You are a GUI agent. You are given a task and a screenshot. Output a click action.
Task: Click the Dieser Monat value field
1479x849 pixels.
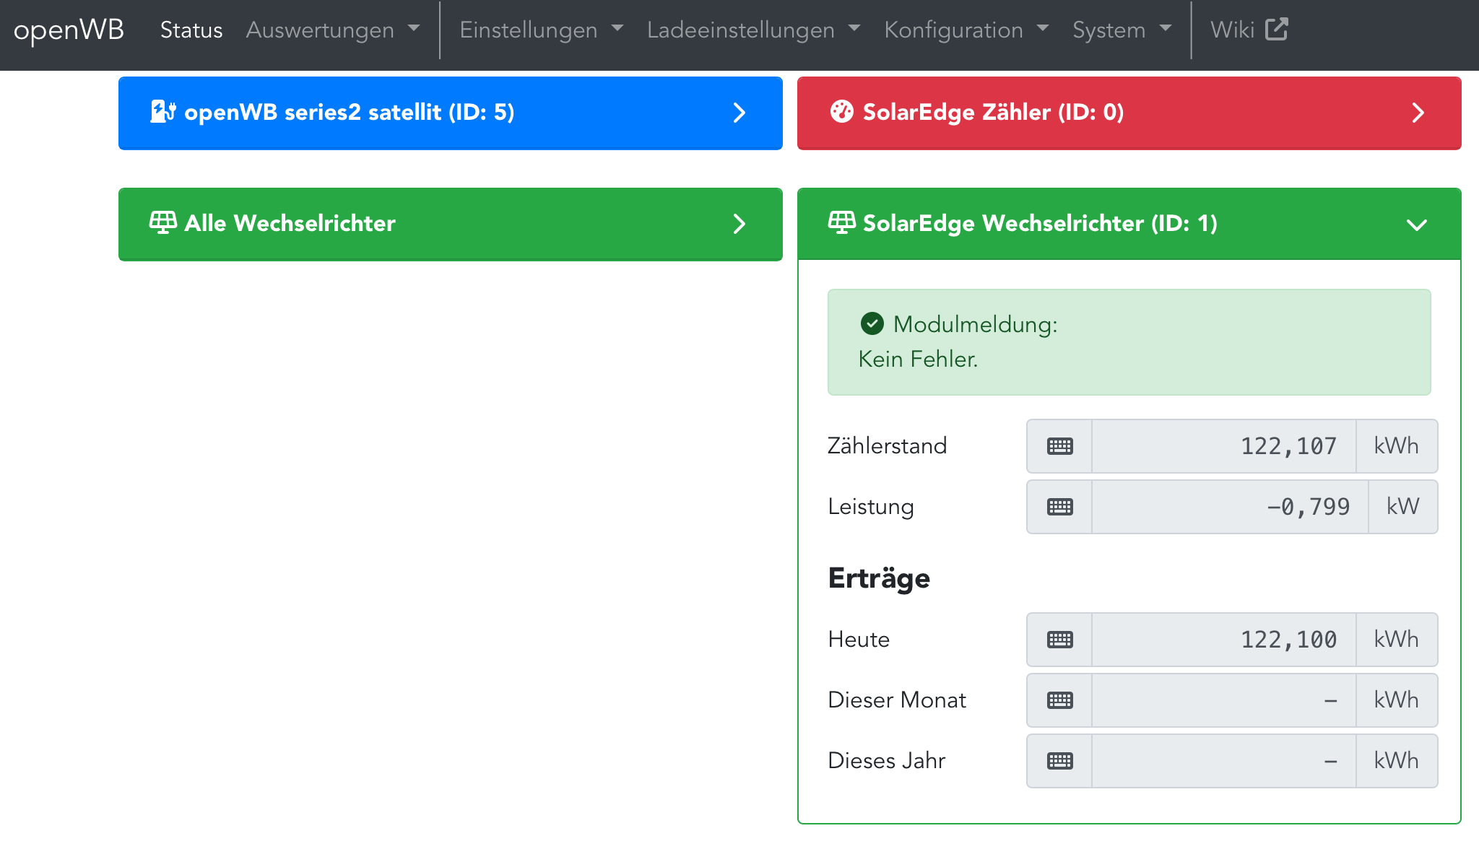pos(1224,700)
